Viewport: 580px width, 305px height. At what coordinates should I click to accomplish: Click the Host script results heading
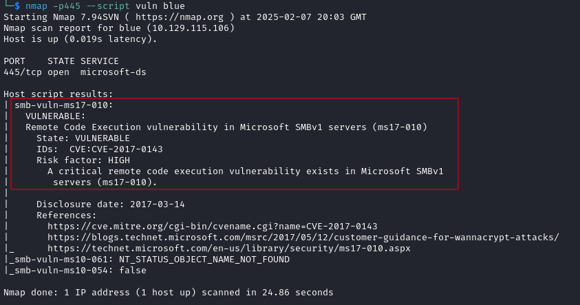pyautogui.click(x=58, y=94)
